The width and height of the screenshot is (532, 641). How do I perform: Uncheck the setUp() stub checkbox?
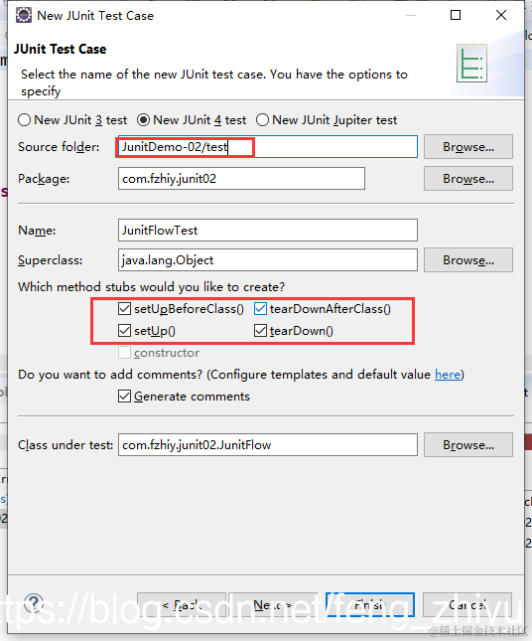tap(124, 330)
